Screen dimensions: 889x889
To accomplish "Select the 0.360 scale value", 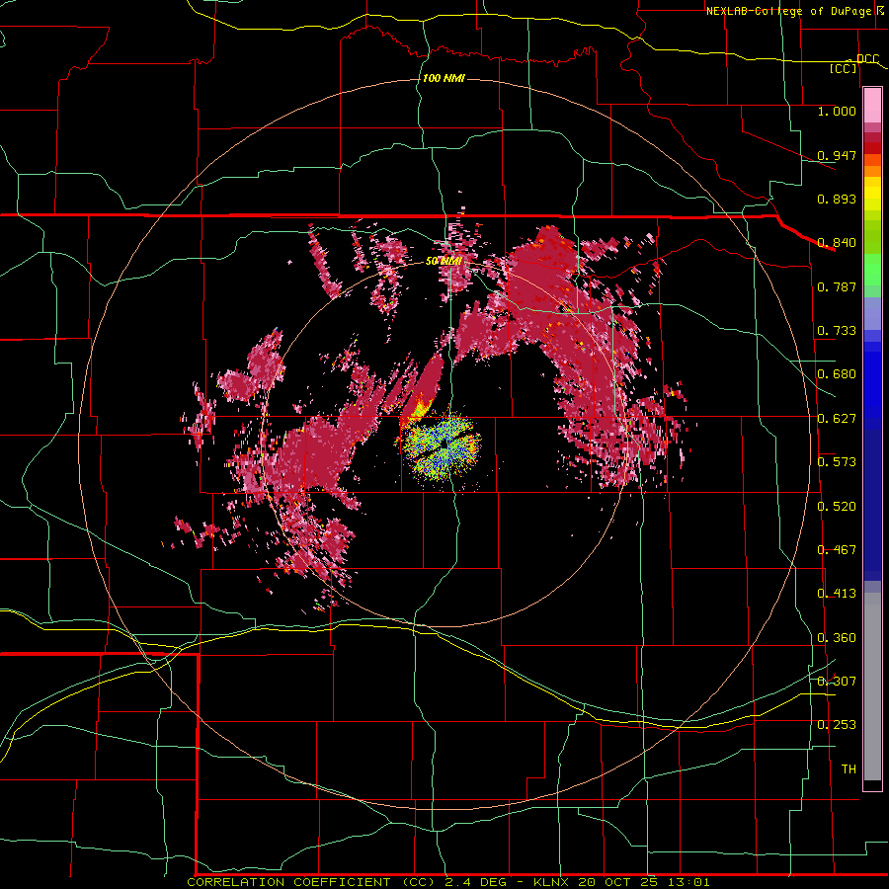I will tap(837, 638).
